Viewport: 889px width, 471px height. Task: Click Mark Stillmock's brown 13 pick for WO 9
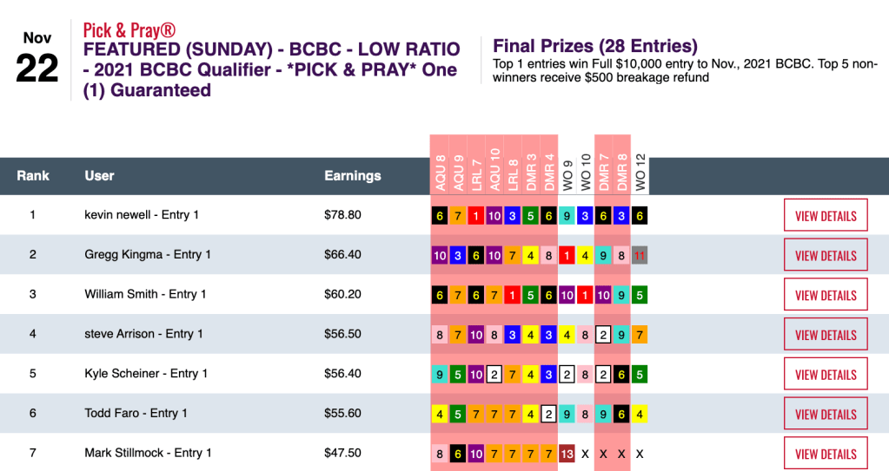pos(567,454)
